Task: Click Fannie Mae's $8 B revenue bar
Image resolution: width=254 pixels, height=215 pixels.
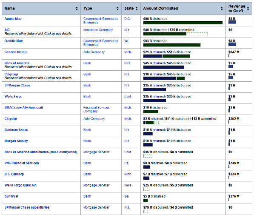Action: tap(232, 22)
